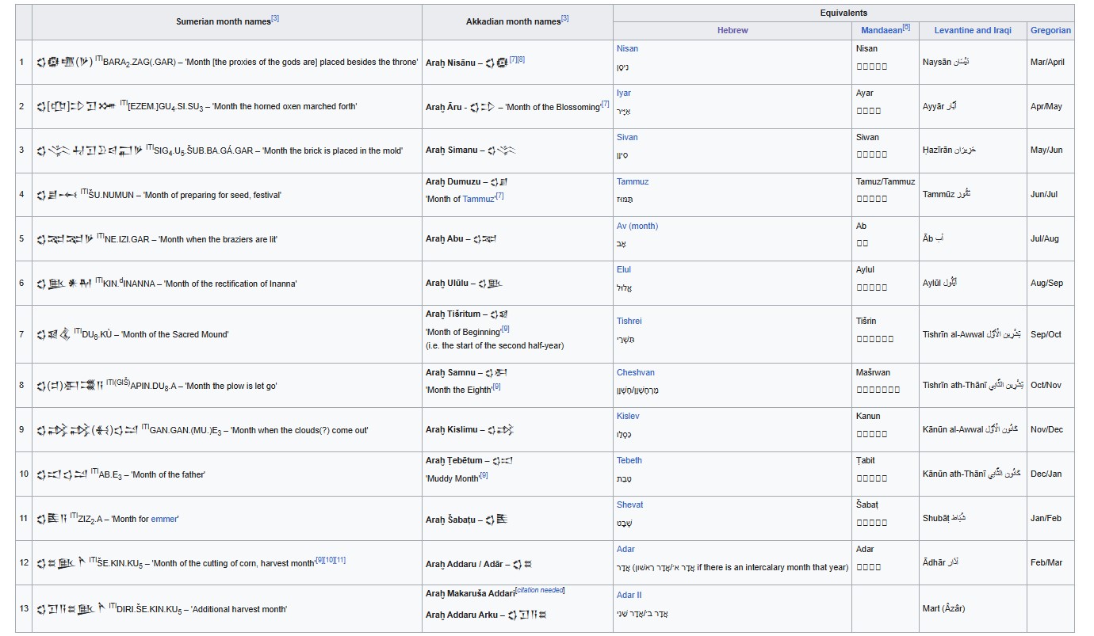Viewport: 1094px width, 636px height.
Task: Select the Sumerian month names column header
Action: pyautogui.click(x=227, y=21)
